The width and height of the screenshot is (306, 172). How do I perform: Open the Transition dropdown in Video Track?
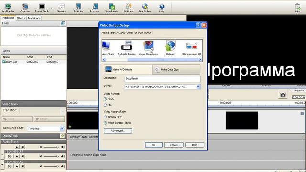click(42, 111)
